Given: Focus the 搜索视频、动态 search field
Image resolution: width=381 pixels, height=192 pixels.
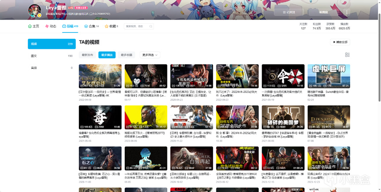Looking at the screenshot, I should [x=139, y=26].
